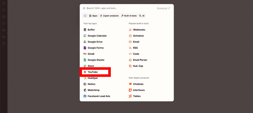Viewport: 253px width, 113px height.
Task: Switch to the Apps filter tab
Action: (x=93, y=16)
